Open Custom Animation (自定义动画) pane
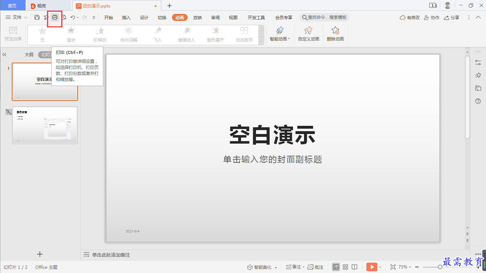 [309, 34]
